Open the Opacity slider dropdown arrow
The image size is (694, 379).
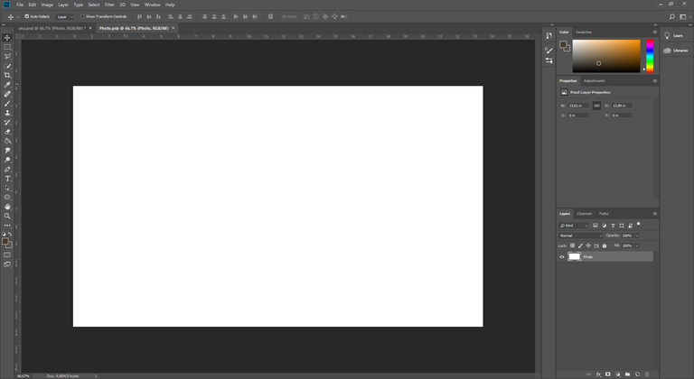pyautogui.click(x=637, y=236)
